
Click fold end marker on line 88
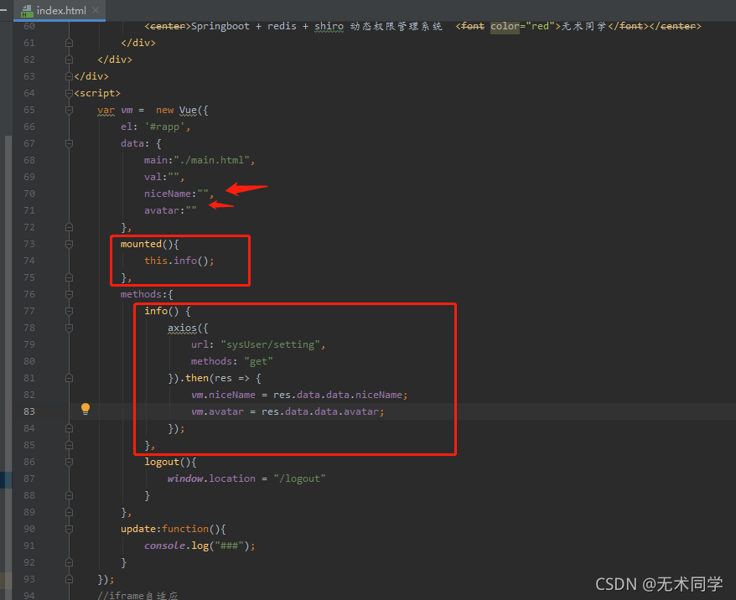pos(69,495)
